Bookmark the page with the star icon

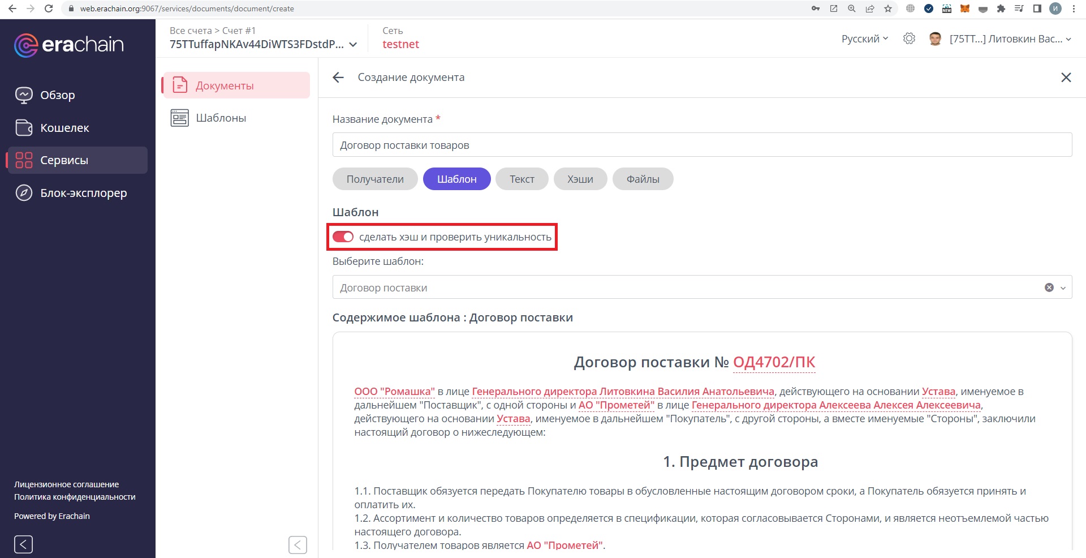point(888,8)
